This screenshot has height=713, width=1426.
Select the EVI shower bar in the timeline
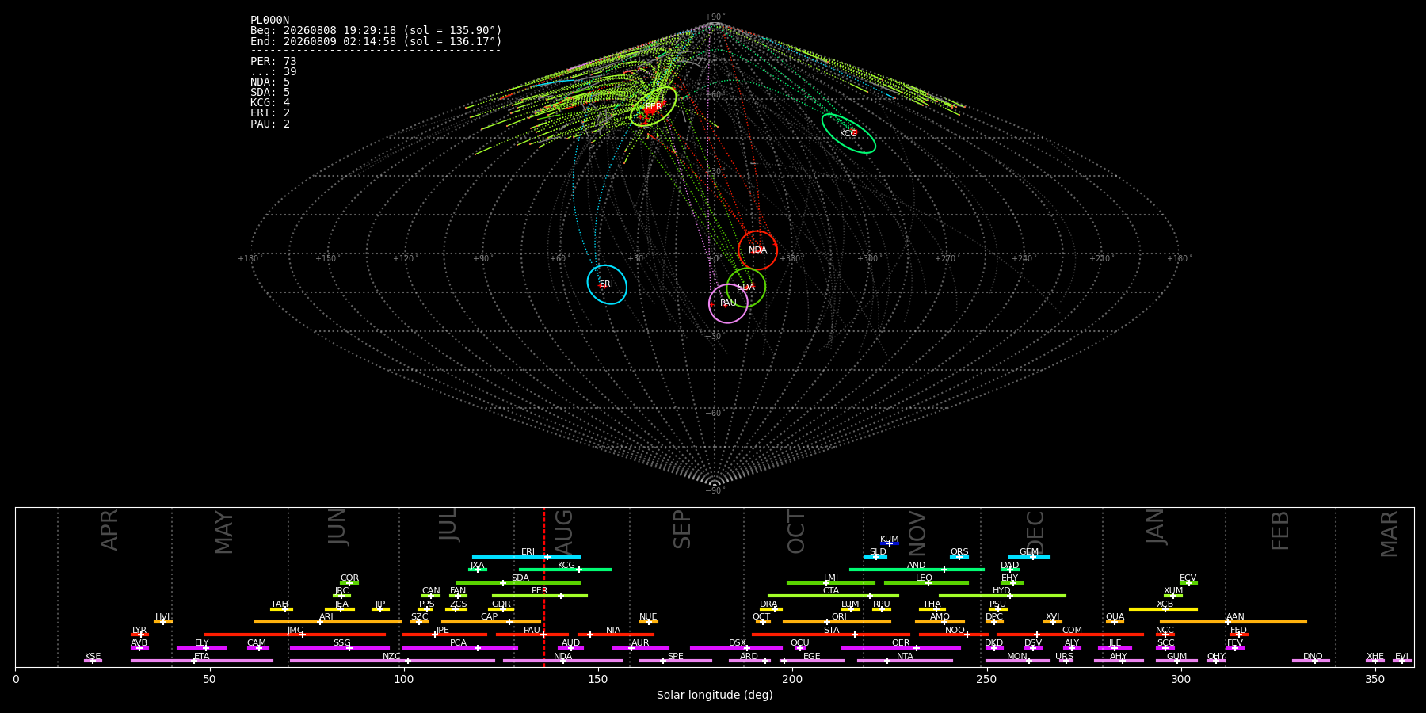pos(1401,661)
